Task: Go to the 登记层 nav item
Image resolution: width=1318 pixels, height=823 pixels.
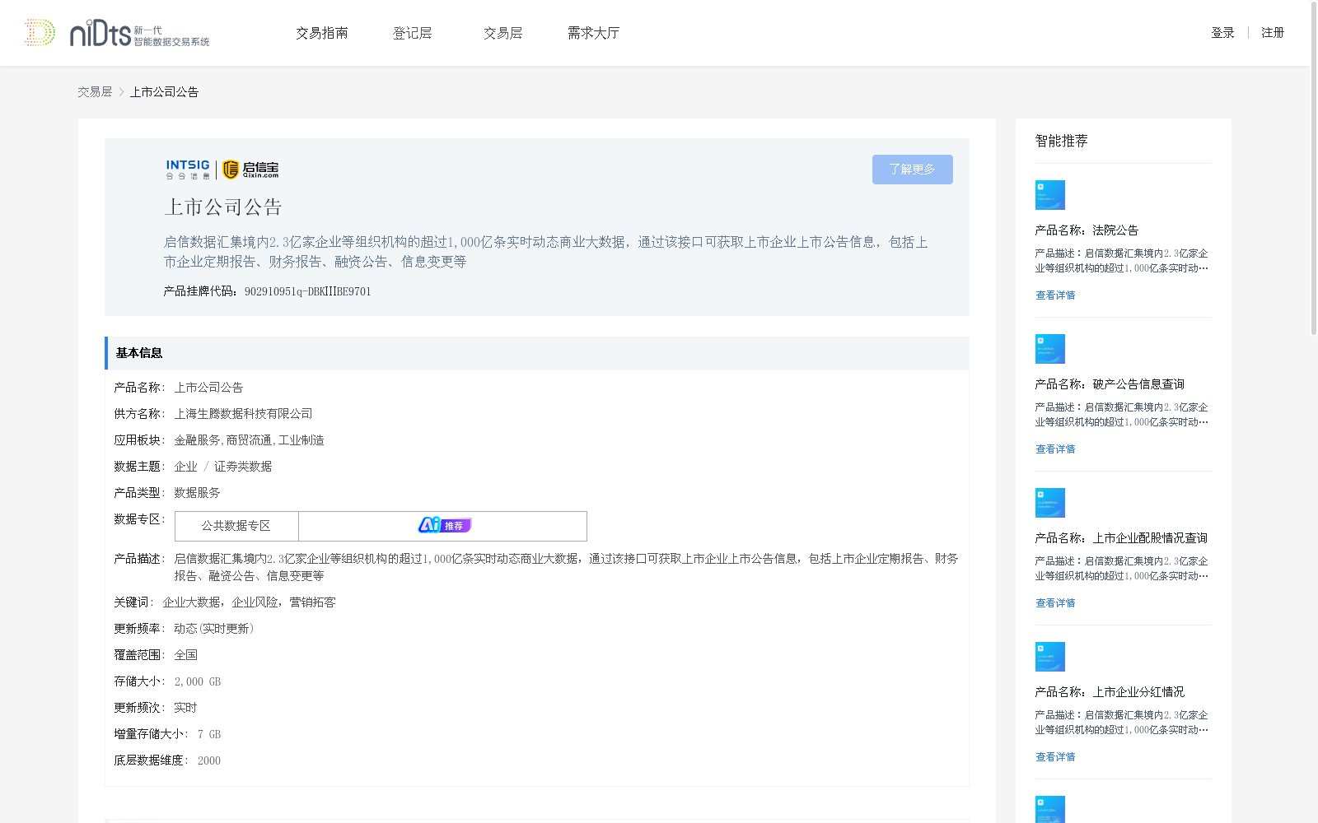Action: pyautogui.click(x=413, y=33)
